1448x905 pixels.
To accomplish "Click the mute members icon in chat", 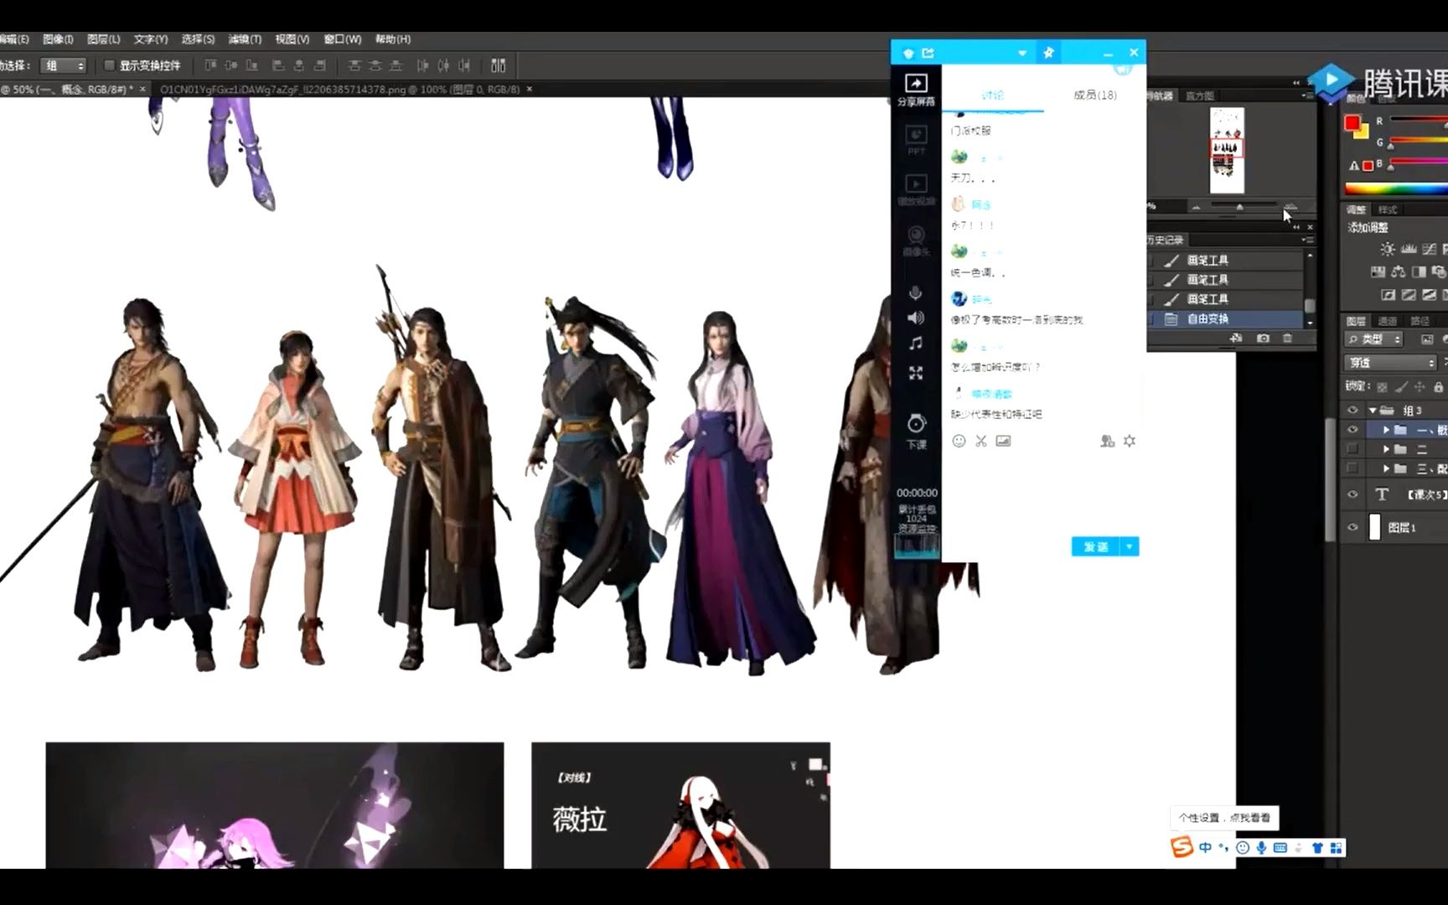I will pyautogui.click(x=1108, y=441).
